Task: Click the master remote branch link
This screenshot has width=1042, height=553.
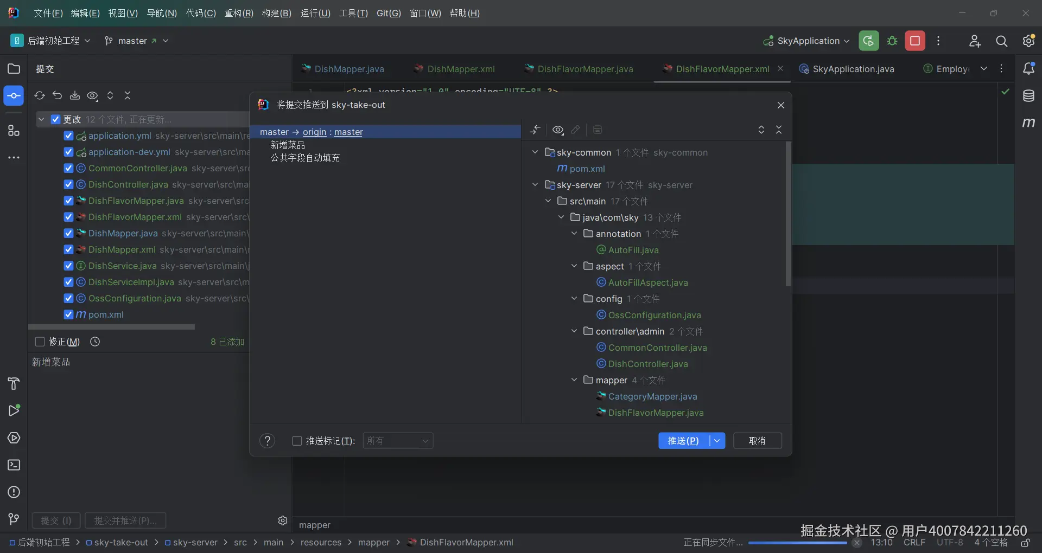Action: point(348,132)
